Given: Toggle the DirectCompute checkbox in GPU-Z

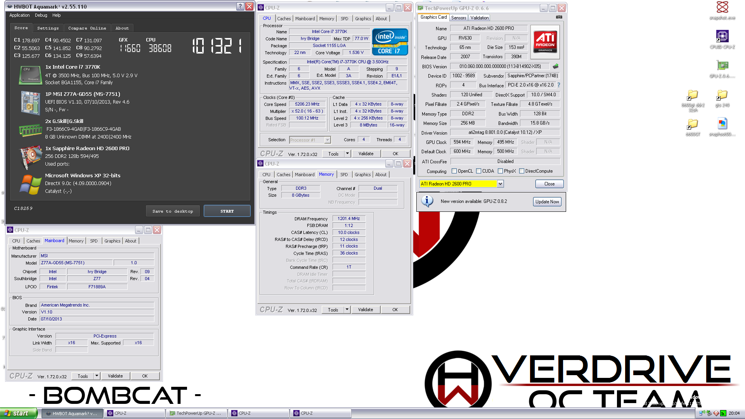Looking at the screenshot, I should pyautogui.click(x=521, y=171).
